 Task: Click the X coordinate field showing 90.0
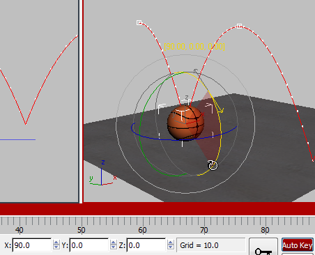[32, 245]
